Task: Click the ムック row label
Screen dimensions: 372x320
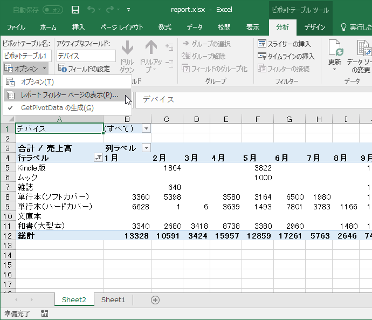Action: click(x=27, y=178)
